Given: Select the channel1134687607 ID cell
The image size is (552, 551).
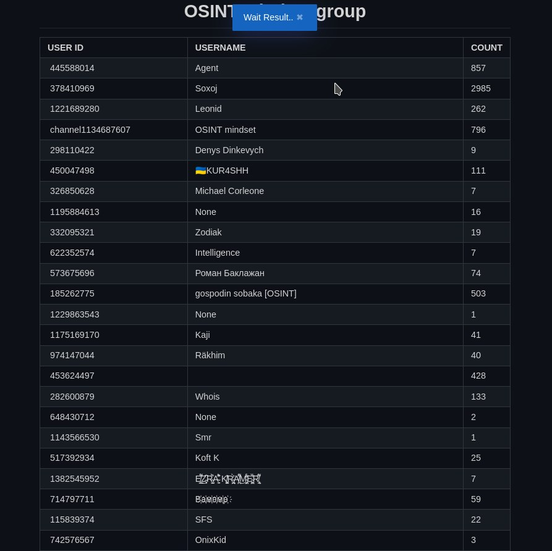Looking at the screenshot, I should pos(90,130).
